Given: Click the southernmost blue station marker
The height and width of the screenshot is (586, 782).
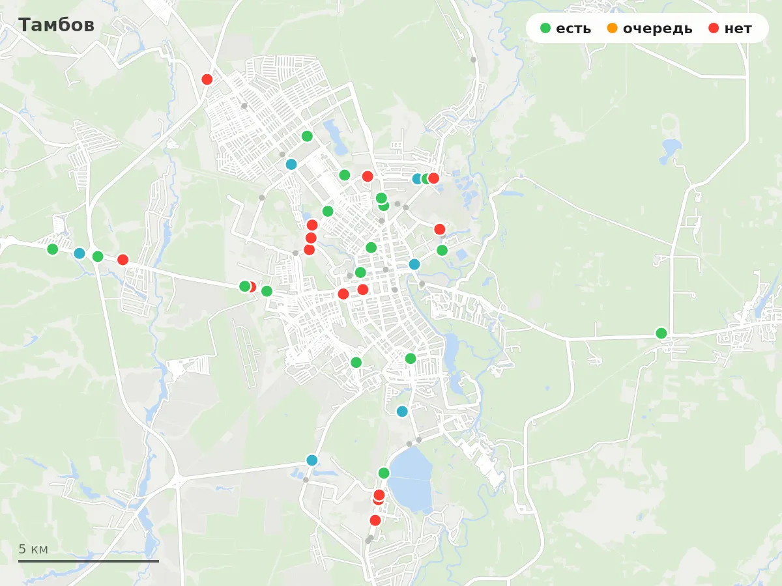Looking at the screenshot, I should 312,460.
